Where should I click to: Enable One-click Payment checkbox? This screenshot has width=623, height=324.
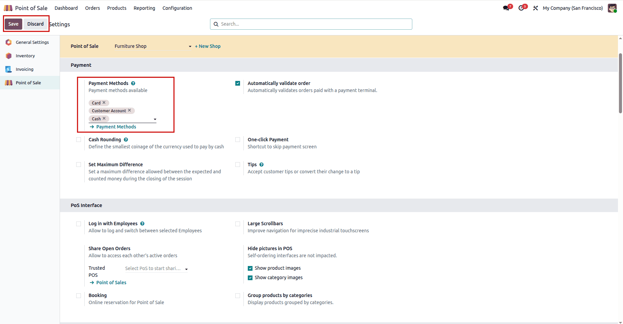(238, 140)
